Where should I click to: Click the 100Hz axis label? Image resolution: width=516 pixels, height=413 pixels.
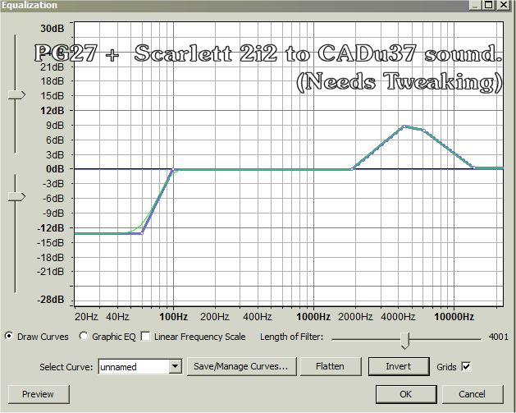pyautogui.click(x=173, y=317)
